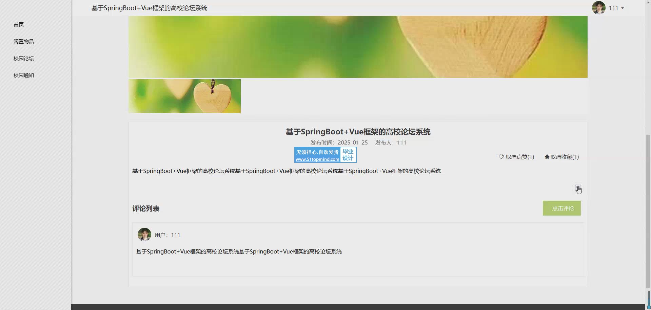
Task: Click the large heart banner image
Action: 358,47
